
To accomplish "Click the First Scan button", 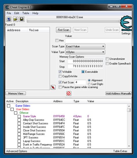I will pos(63,30).
